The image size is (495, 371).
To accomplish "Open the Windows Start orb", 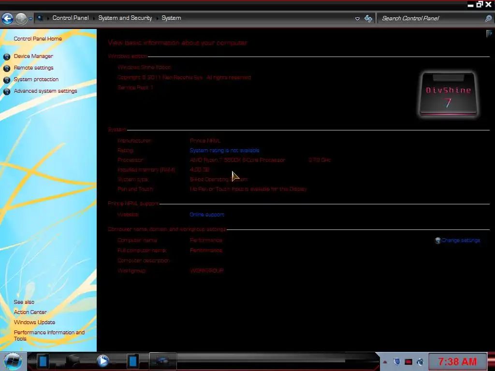I will 13,361.
